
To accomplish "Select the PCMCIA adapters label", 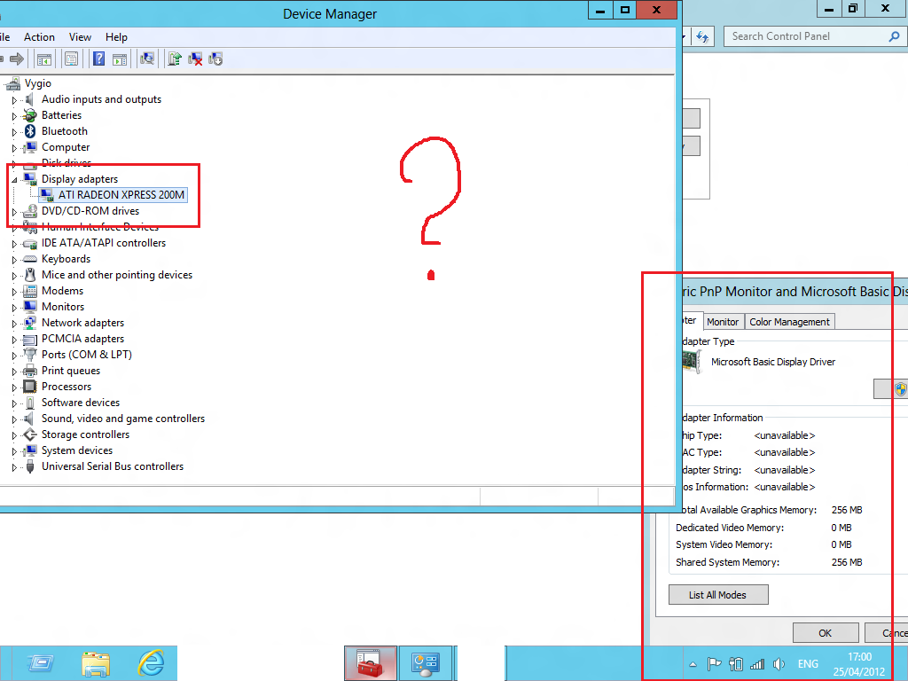I will pyautogui.click(x=82, y=338).
